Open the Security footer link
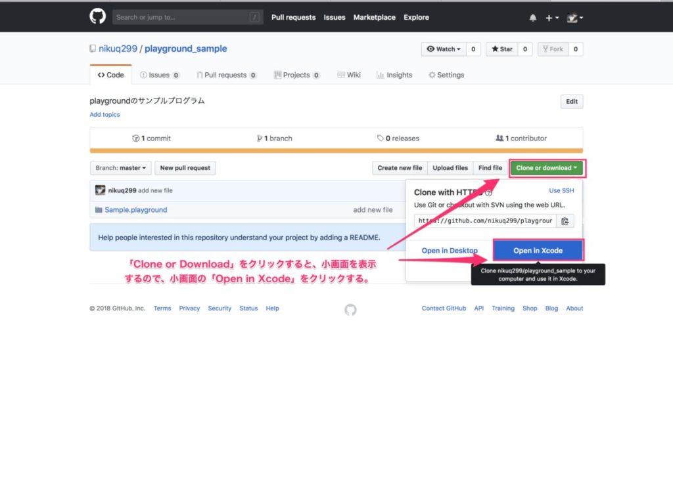 point(220,308)
